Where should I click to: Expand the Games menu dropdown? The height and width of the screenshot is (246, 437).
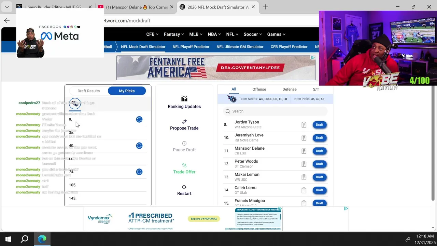click(x=276, y=34)
